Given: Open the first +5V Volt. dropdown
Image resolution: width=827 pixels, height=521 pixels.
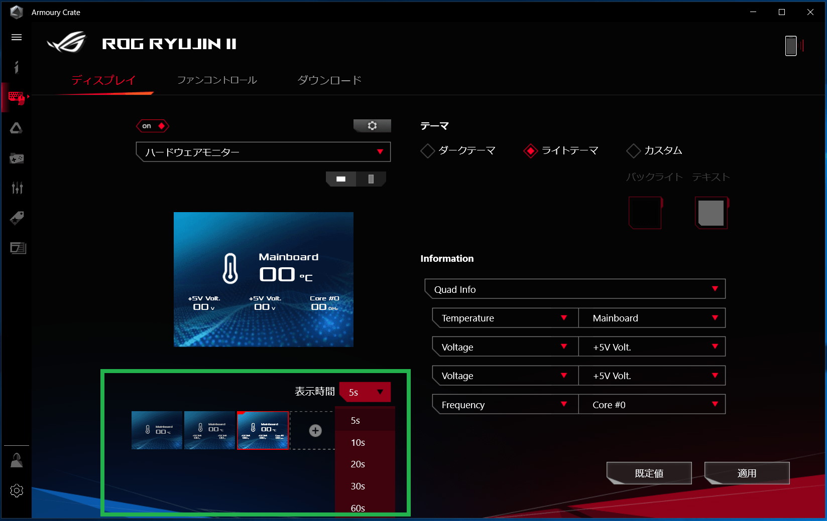Looking at the screenshot, I should (x=652, y=346).
